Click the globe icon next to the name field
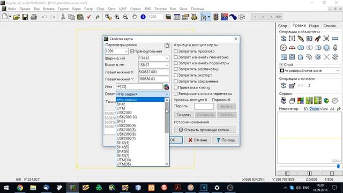This screenshot has width=343, height=193. 166,87
